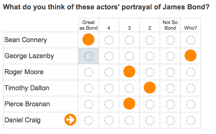Select rating 3 for George Lazenby
The image size is (216, 134).
[129, 56]
